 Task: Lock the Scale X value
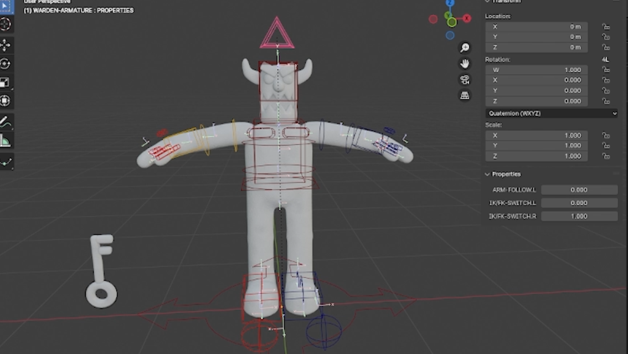click(x=606, y=135)
